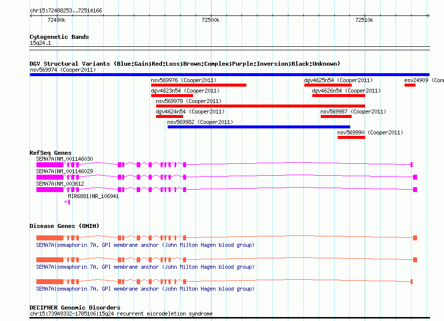This screenshot has width=444, height=321.
Task: Open second OMIM SEMA7A semaphorin 7A link
Action: coord(145,267)
